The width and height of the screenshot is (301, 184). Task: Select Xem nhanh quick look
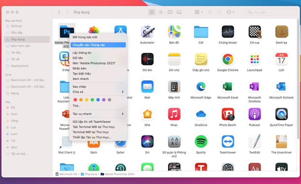tap(98, 79)
